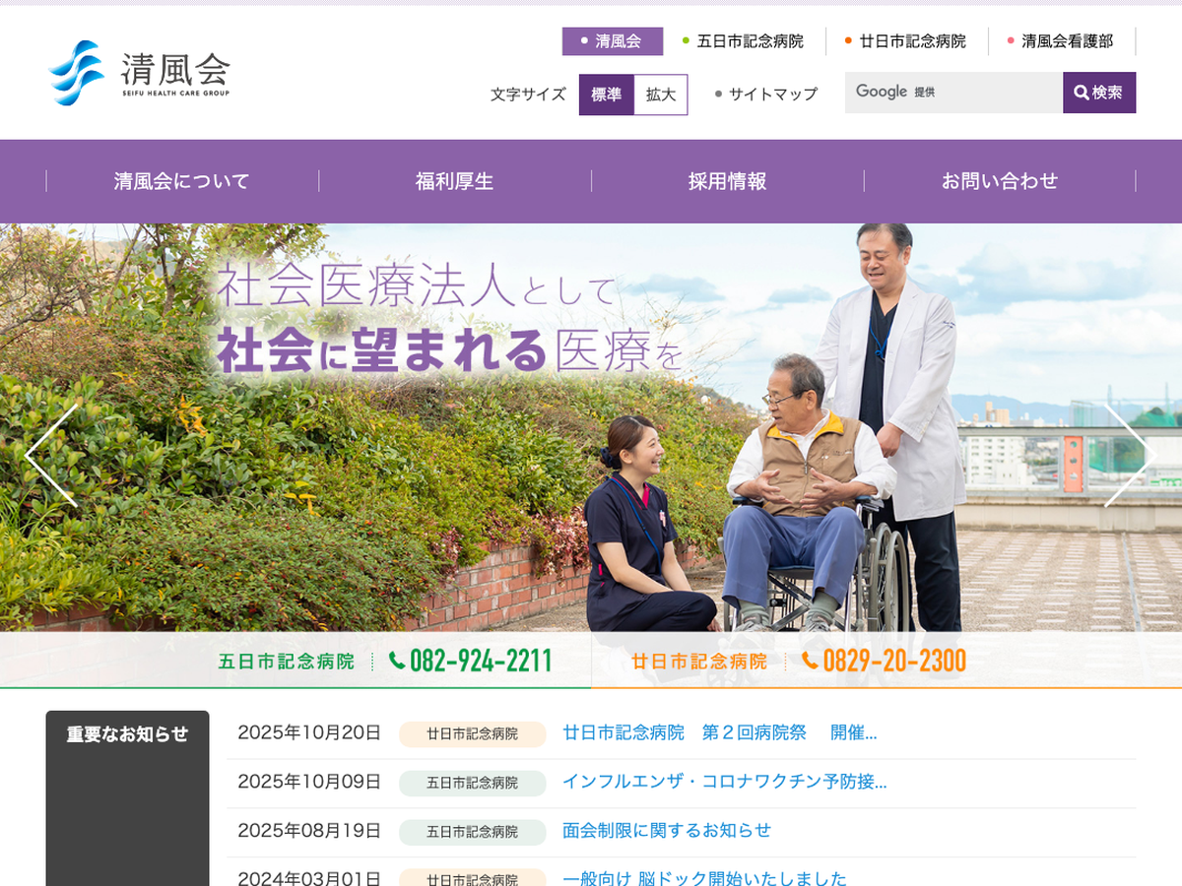Image resolution: width=1182 pixels, height=886 pixels.
Task: Go to 採用情報 section
Action: 727,181
